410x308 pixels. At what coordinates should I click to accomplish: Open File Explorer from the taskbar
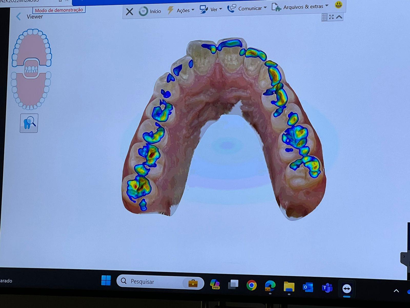tap(289, 287)
